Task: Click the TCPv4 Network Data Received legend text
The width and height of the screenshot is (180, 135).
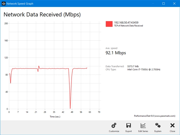Action: click(x=128, y=26)
